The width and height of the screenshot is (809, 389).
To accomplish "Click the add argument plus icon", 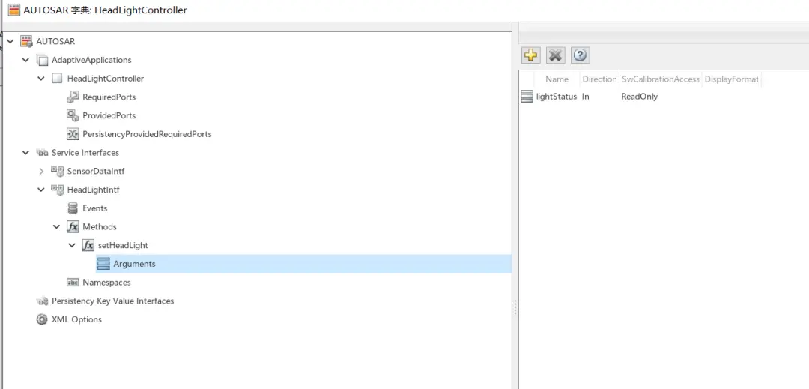I will (x=531, y=55).
